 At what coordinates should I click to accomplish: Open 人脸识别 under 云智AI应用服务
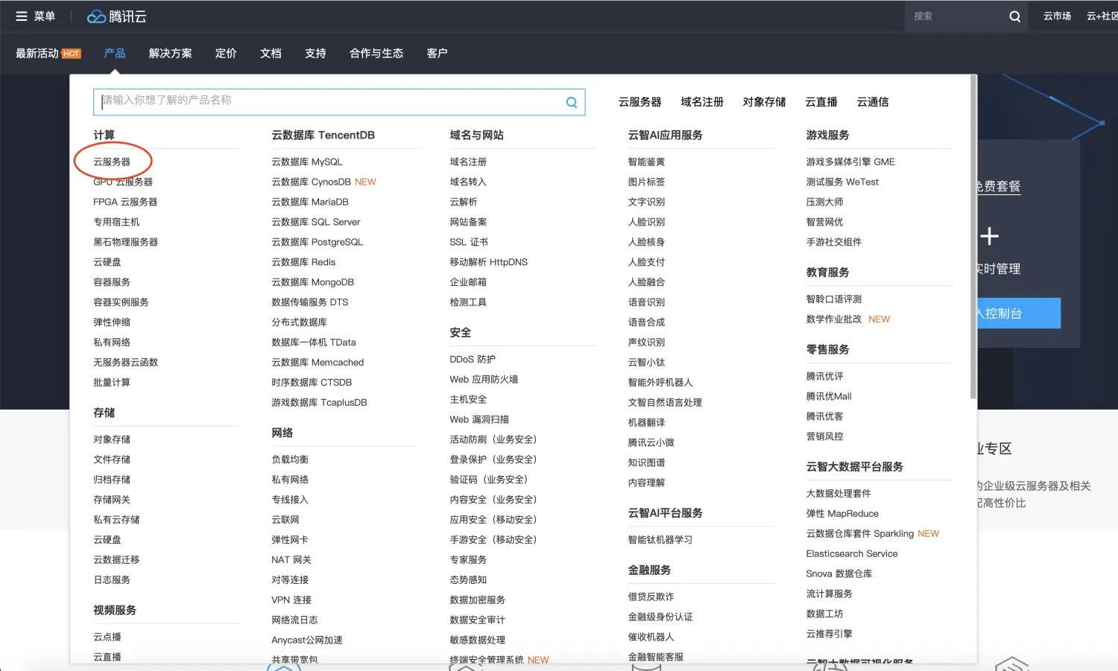pos(646,222)
